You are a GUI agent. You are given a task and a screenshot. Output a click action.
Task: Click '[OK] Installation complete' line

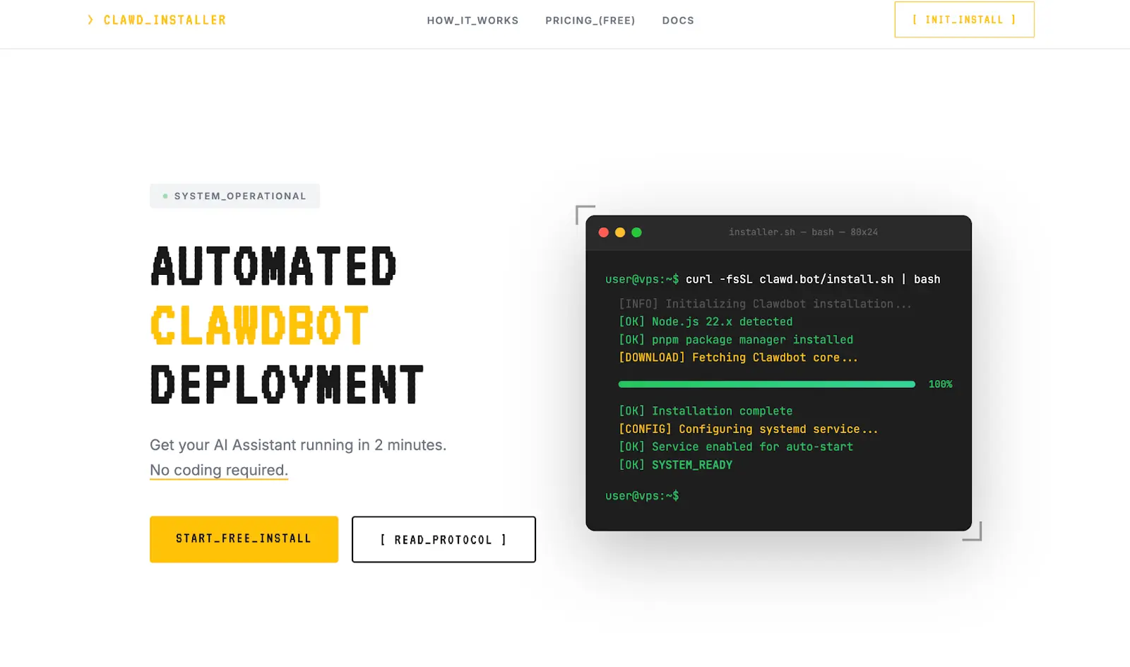coord(706,411)
